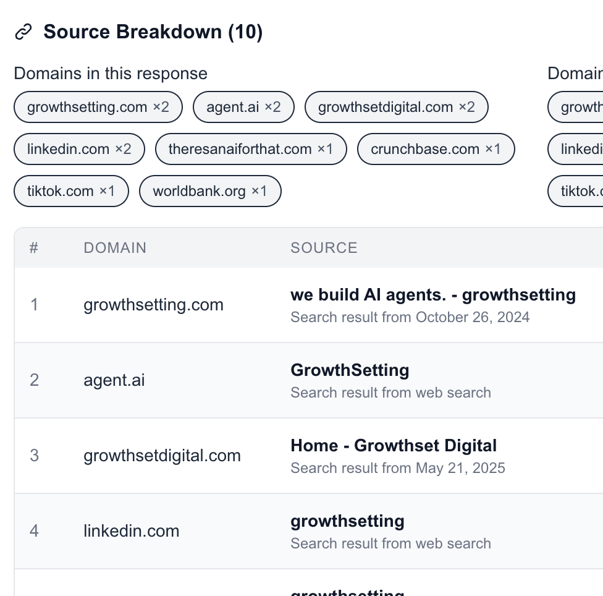This screenshot has height=596, width=603.
Task: Click the growthsetdigital.com ×2 chip
Action: point(396,107)
